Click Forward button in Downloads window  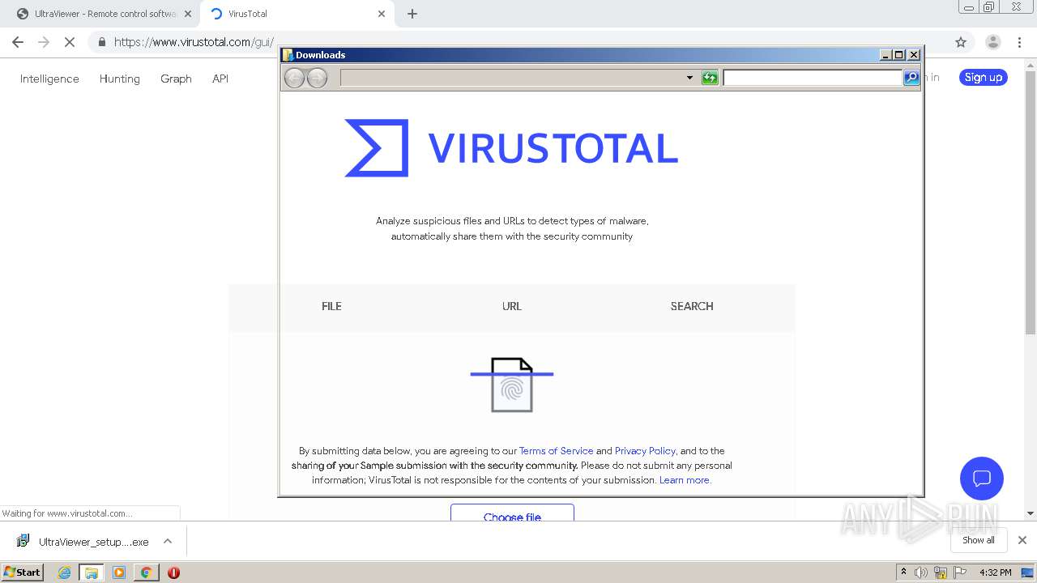point(318,78)
